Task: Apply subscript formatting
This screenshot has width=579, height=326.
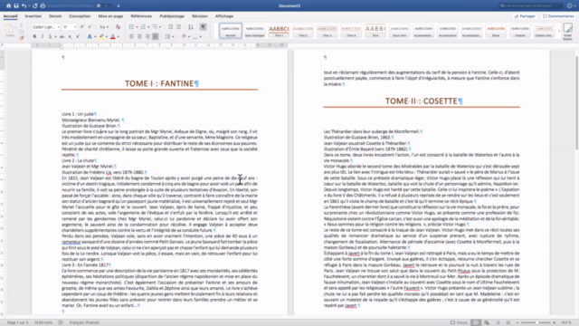Action: click(70, 36)
